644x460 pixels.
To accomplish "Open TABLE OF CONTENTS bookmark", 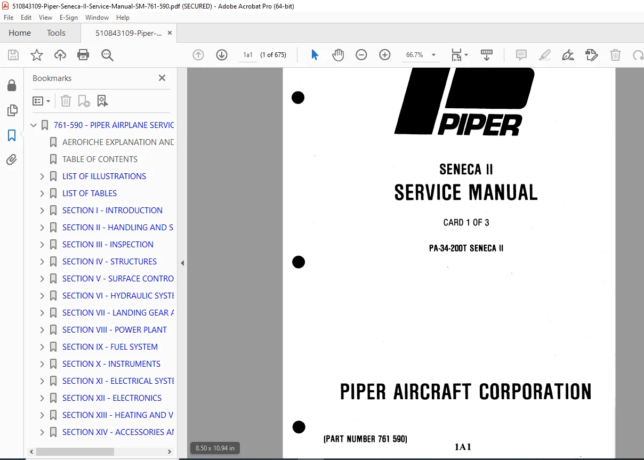I will (x=100, y=159).
